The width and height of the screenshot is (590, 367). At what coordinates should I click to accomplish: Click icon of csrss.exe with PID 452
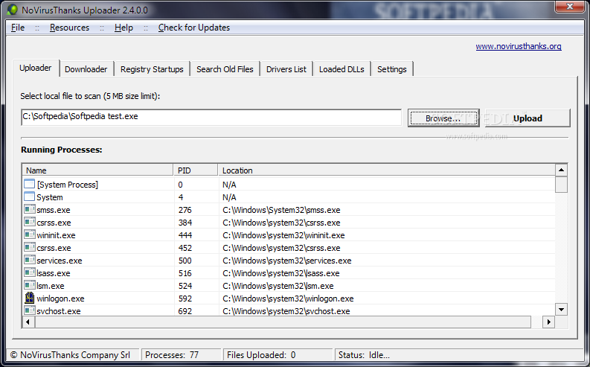click(29, 247)
